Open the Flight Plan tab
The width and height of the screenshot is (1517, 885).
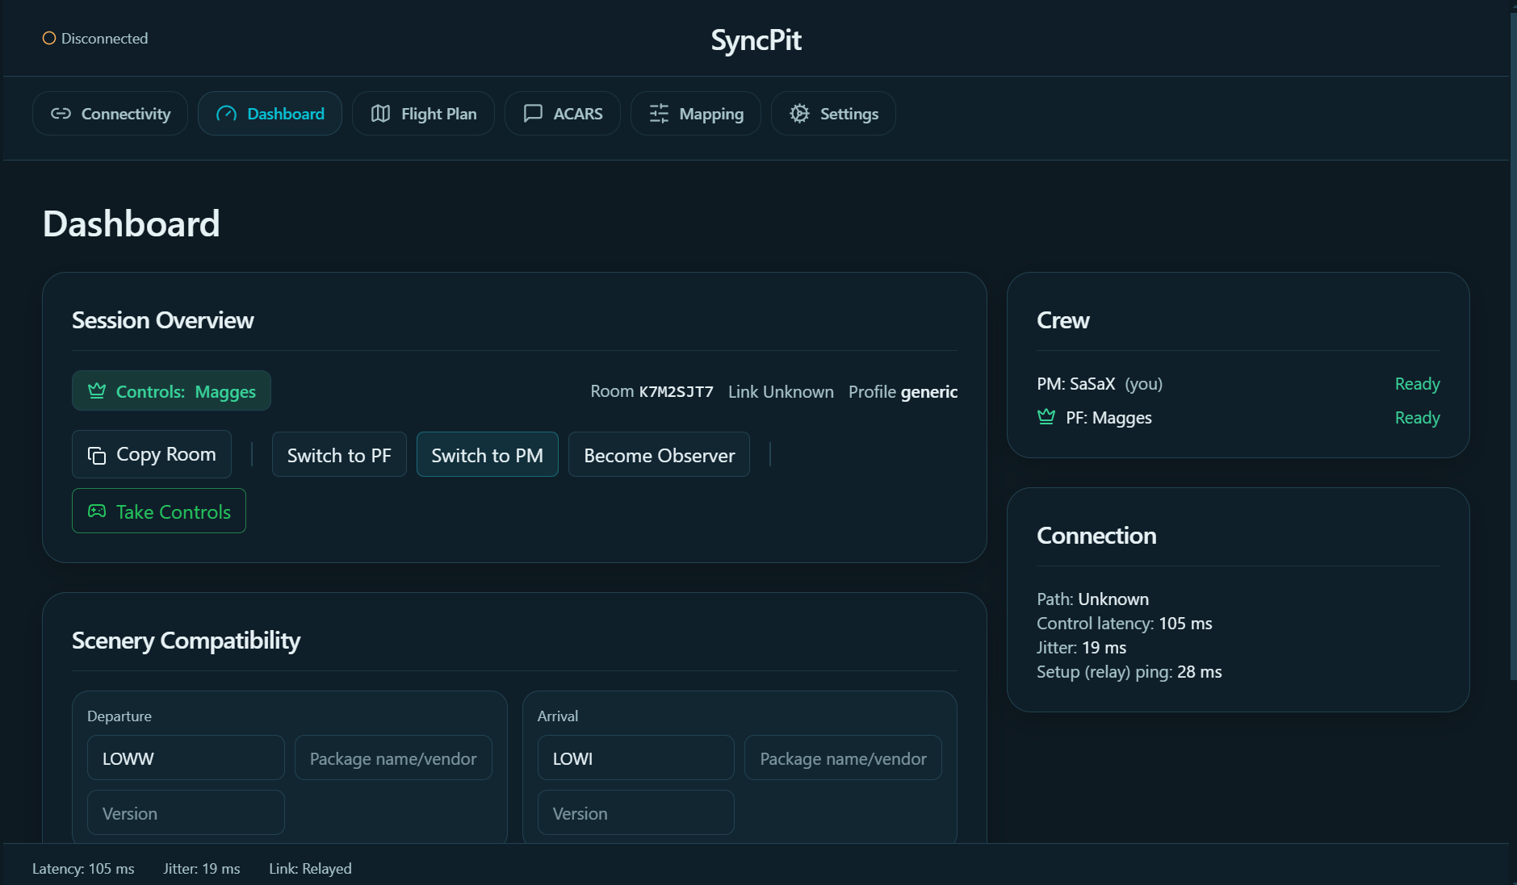pos(423,114)
